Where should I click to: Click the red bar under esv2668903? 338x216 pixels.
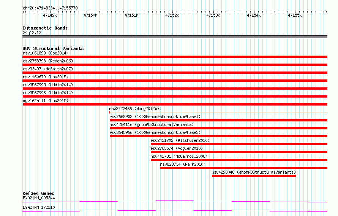click(x=219, y=120)
